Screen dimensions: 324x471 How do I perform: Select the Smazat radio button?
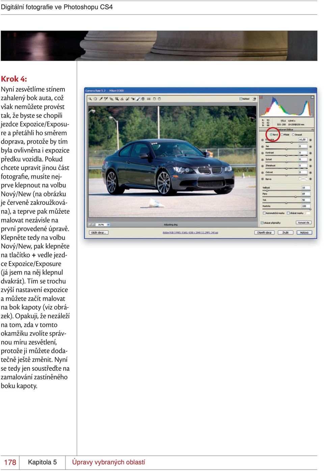coord(293,134)
